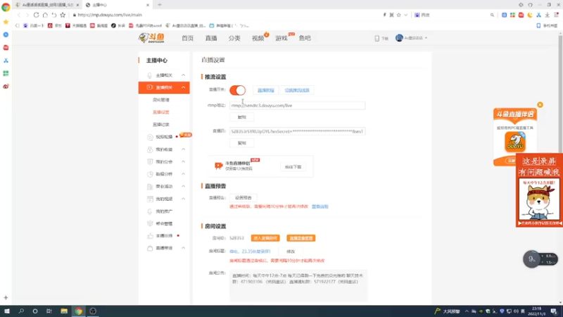
Task: Click the OBS icon in the taskbar
Action: coord(93,311)
